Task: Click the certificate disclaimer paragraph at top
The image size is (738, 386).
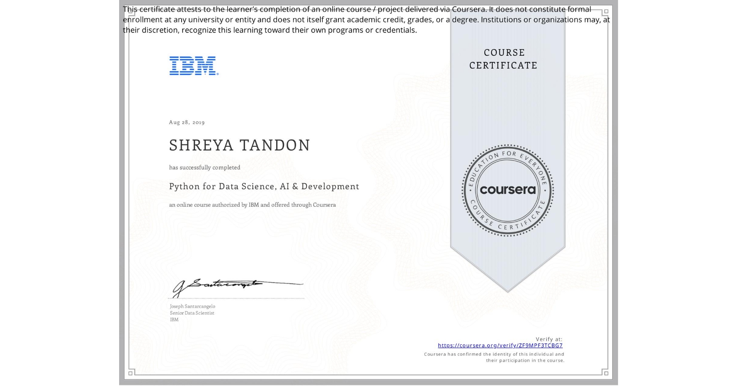Action: [366, 20]
